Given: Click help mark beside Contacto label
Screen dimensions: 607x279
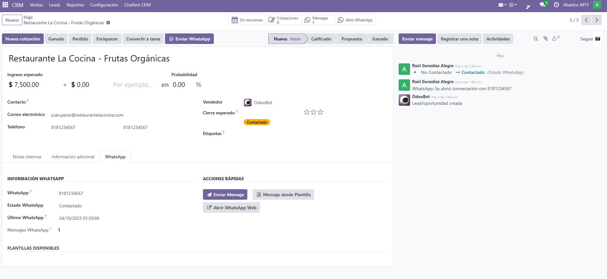Looking at the screenshot, I should click(28, 101).
